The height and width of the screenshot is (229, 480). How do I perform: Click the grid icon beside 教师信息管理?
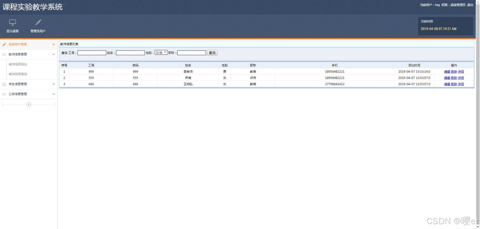click(4, 54)
